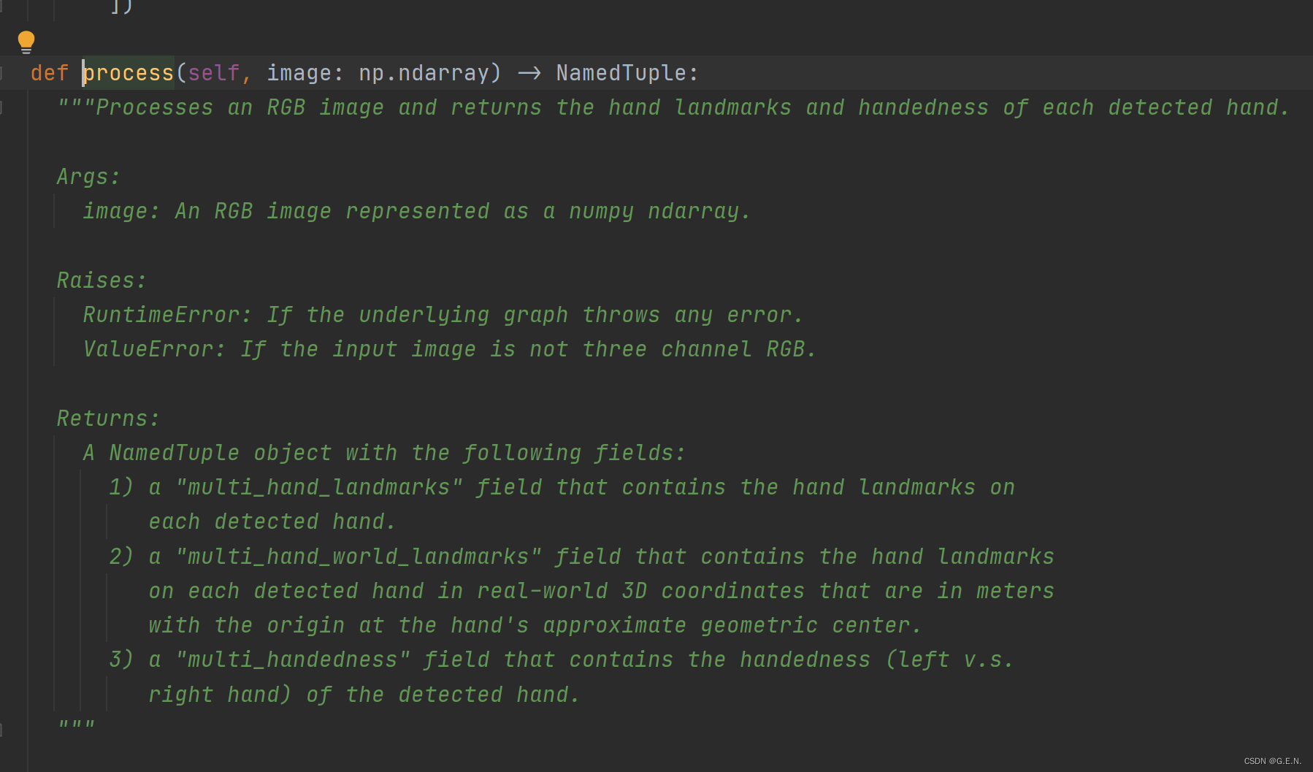Click the process method name
The image size is (1313, 772).
[129, 73]
